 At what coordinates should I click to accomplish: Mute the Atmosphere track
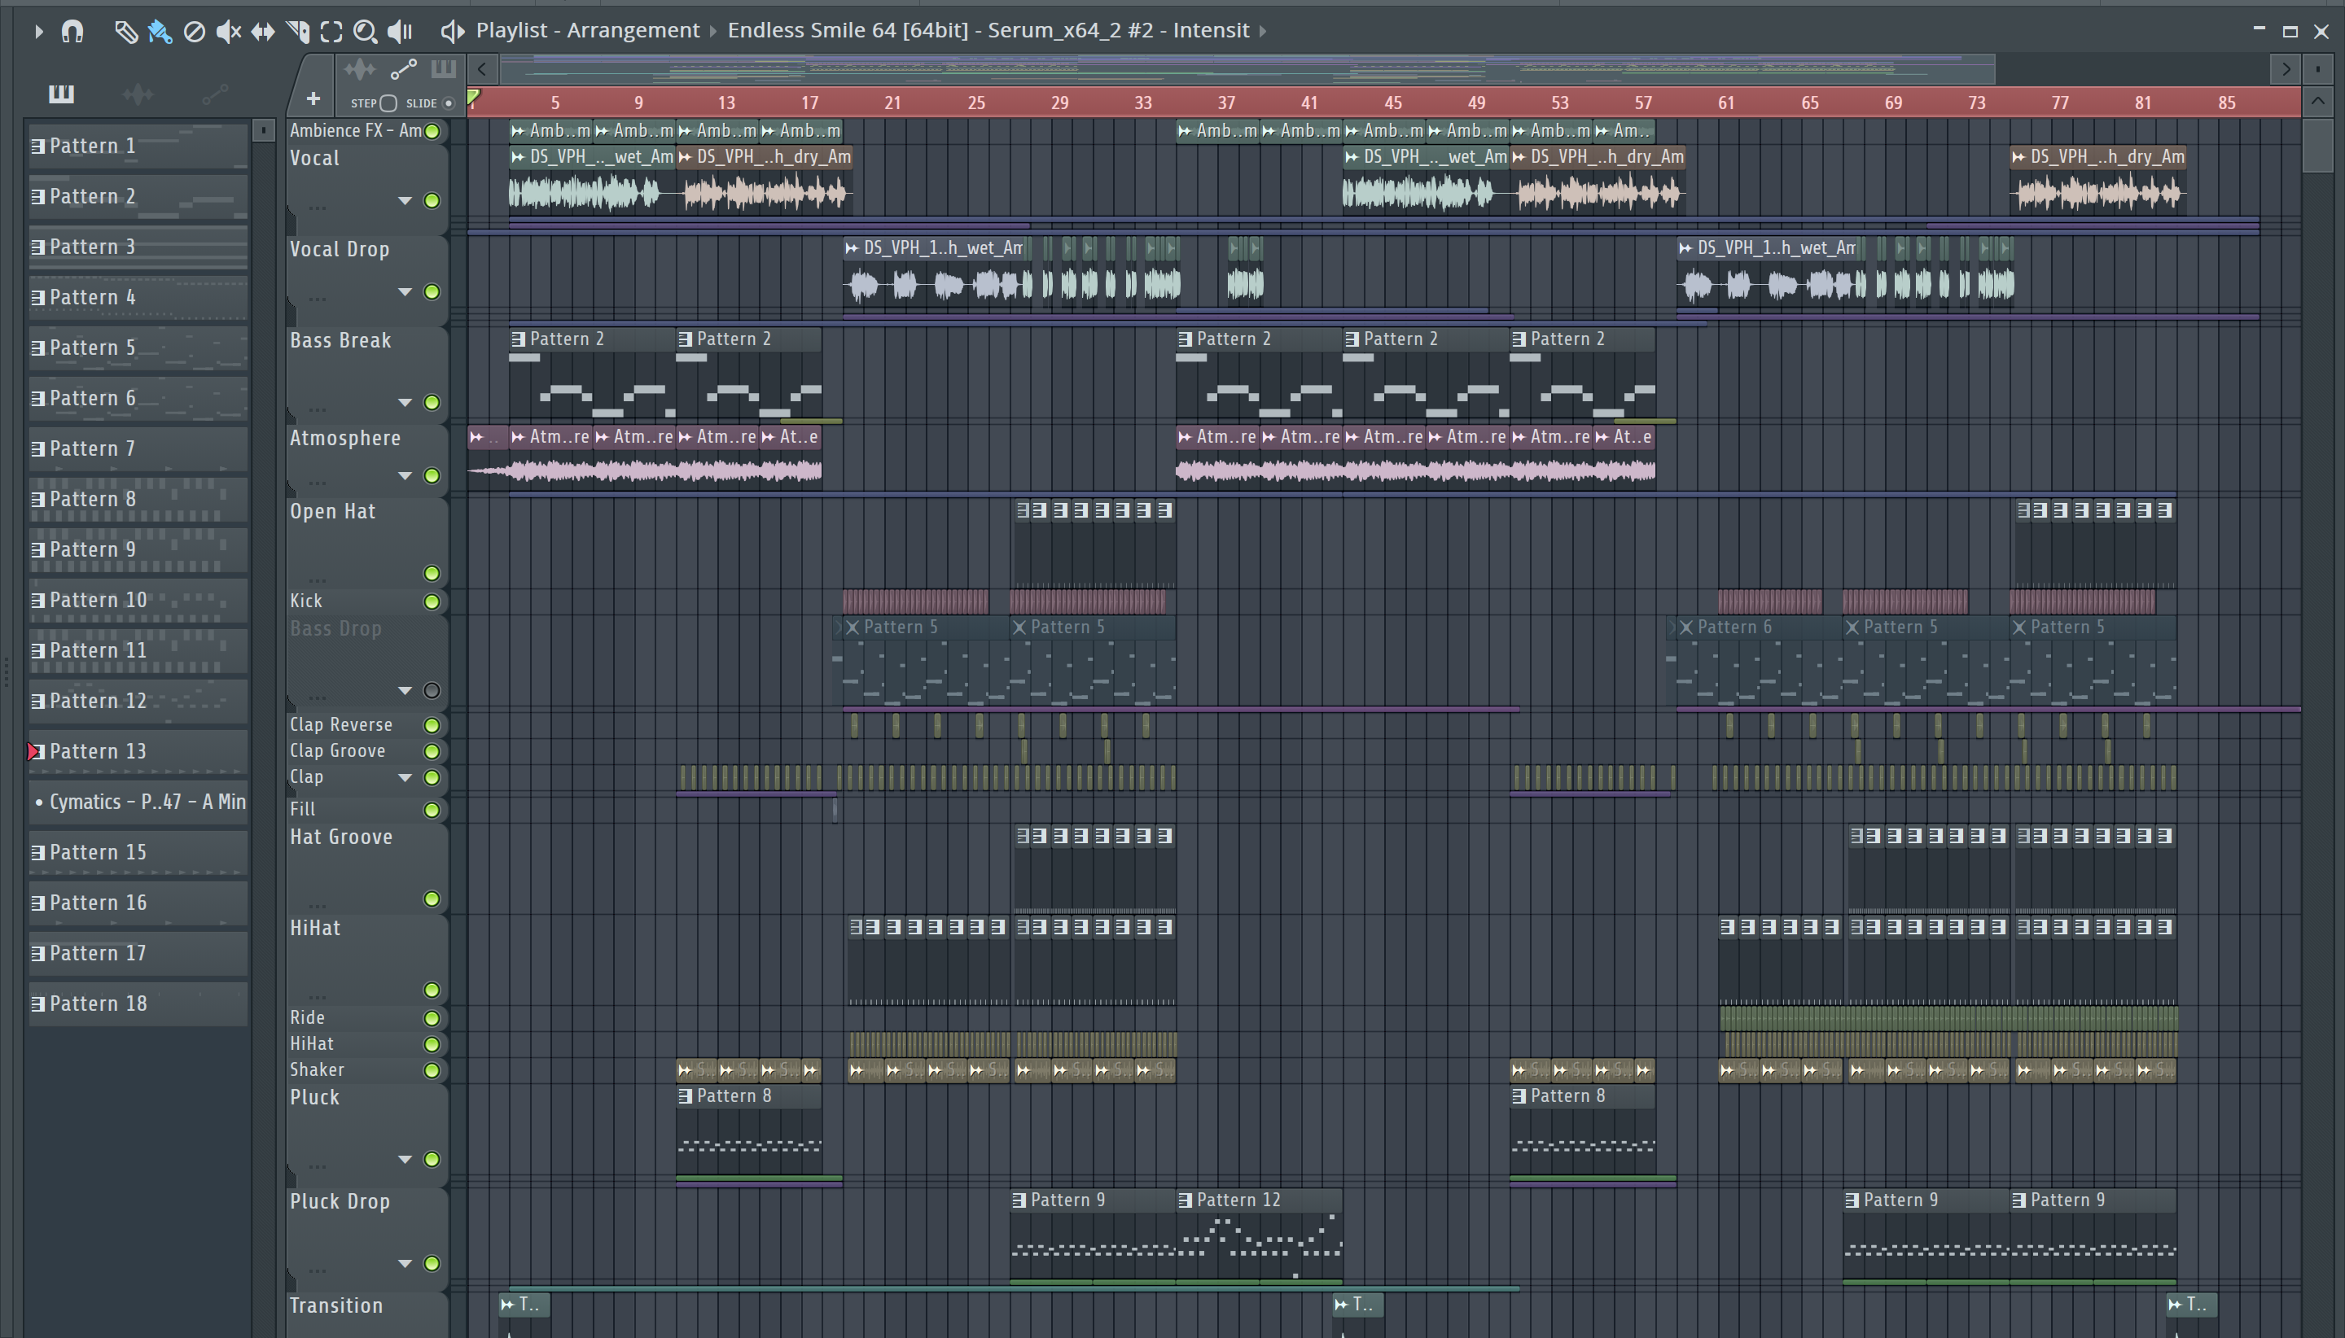(x=431, y=476)
